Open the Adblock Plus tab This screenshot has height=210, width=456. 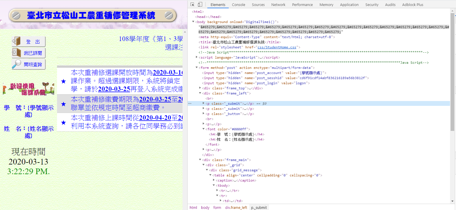(413, 5)
